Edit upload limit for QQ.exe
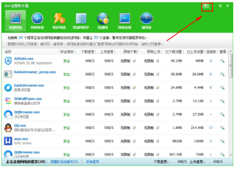This screenshot has height=170, width=235. point(158,128)
